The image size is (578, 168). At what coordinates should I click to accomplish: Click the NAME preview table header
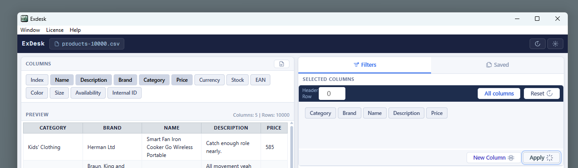click(171, 128)
